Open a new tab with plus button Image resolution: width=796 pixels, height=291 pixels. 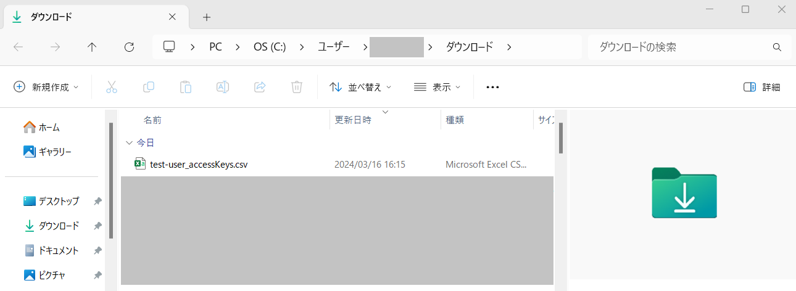pyautogui.click(x=207, y=17)
